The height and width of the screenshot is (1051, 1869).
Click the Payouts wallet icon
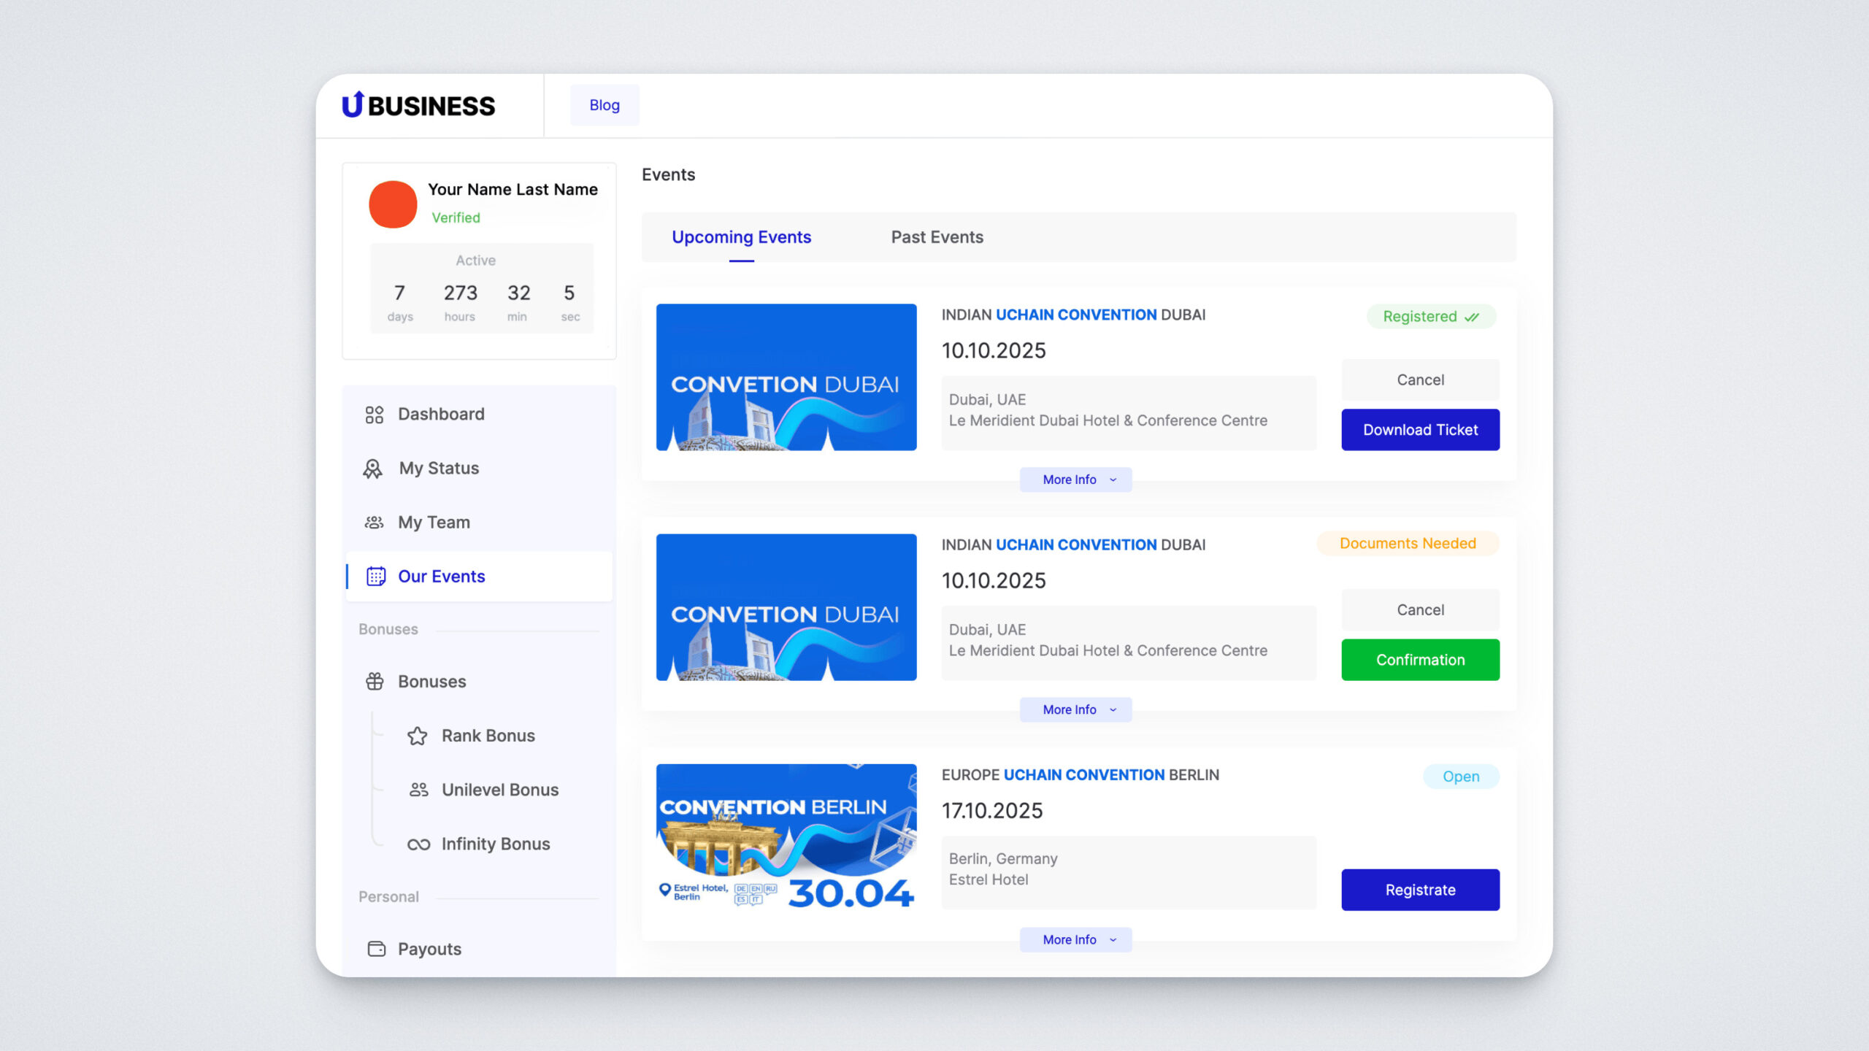(x=377, y=949)
